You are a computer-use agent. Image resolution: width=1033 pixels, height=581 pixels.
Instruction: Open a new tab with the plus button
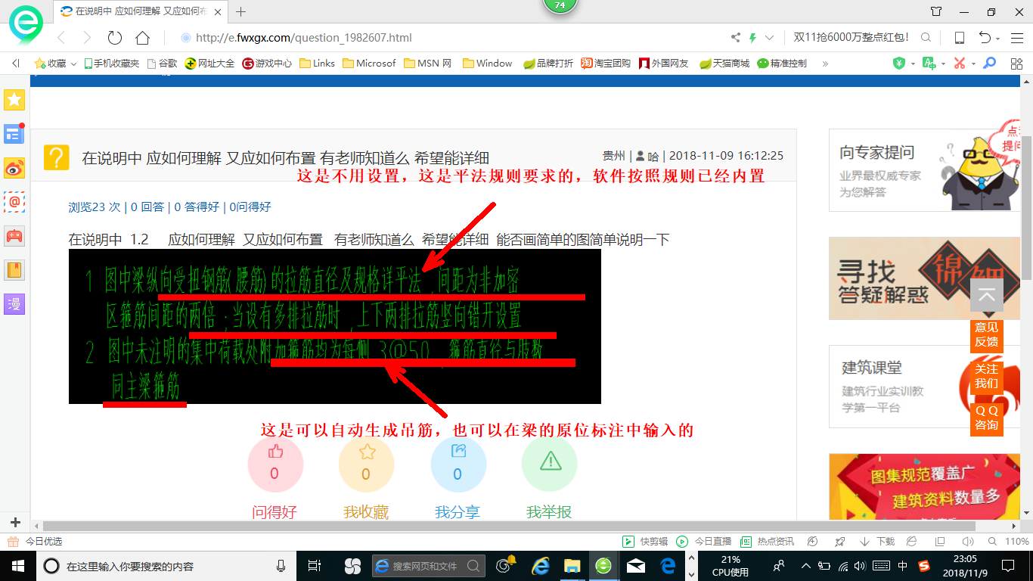click(x=241, y=11)
